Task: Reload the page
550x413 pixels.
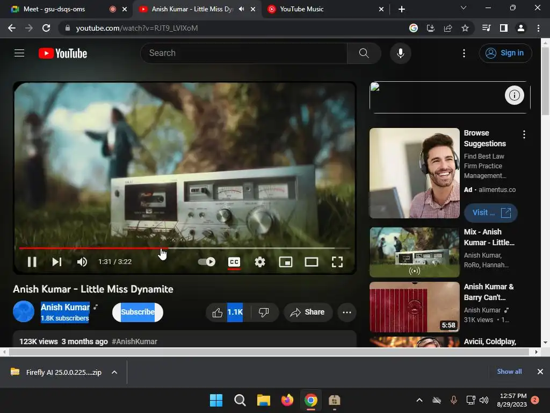Action: point(46,28)
